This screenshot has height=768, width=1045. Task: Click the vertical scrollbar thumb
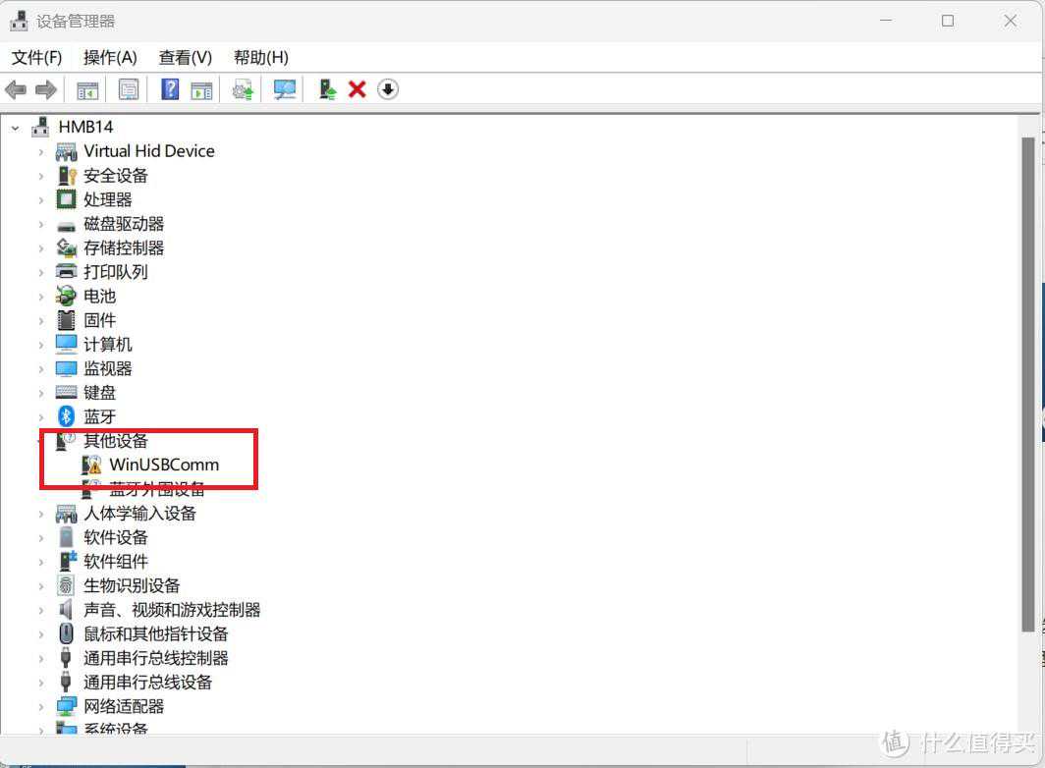tap(1028, 383)
